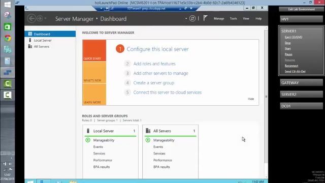
Task: Open the View menu
Action: tap(246, 18)
